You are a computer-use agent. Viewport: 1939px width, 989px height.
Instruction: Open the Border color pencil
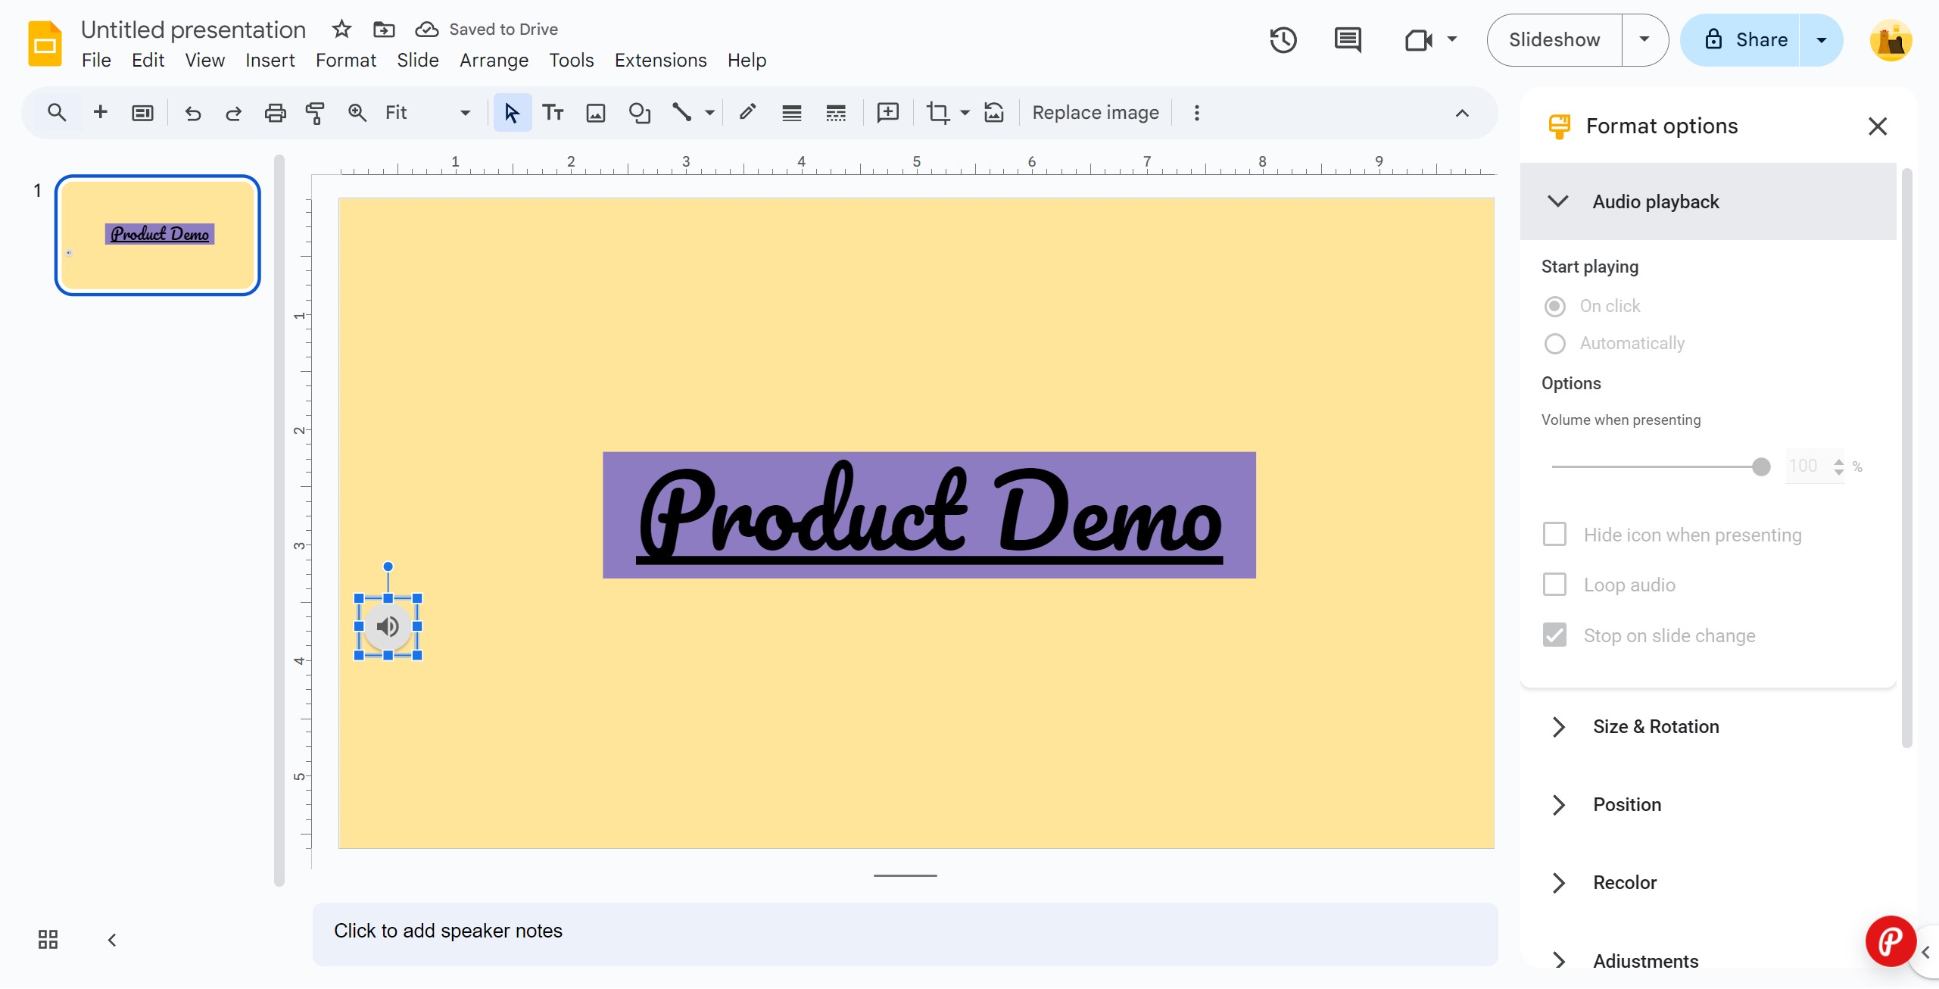[747, 113]
